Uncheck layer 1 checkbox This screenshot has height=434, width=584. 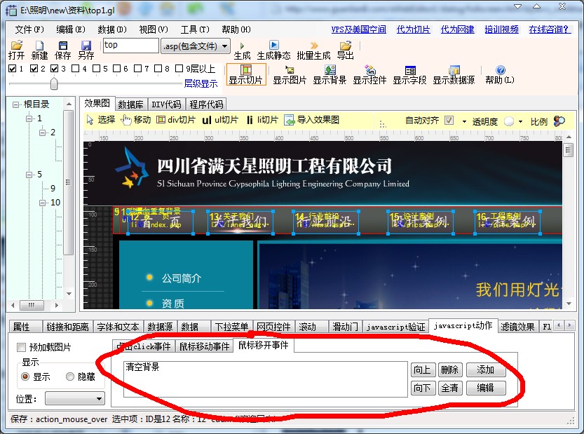coord(13,69)
